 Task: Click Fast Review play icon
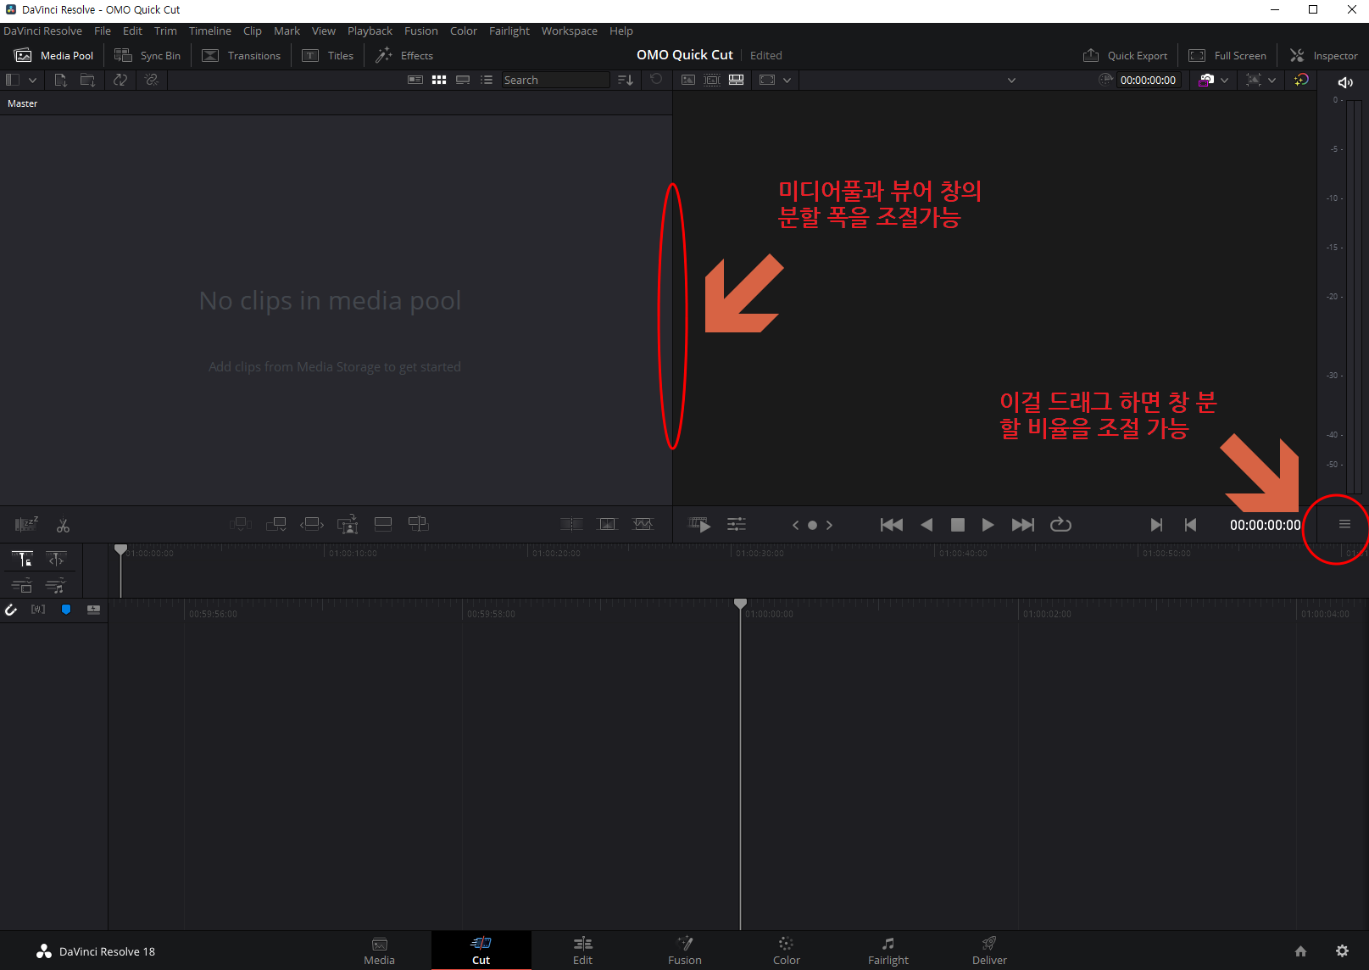tap(699, 524)
